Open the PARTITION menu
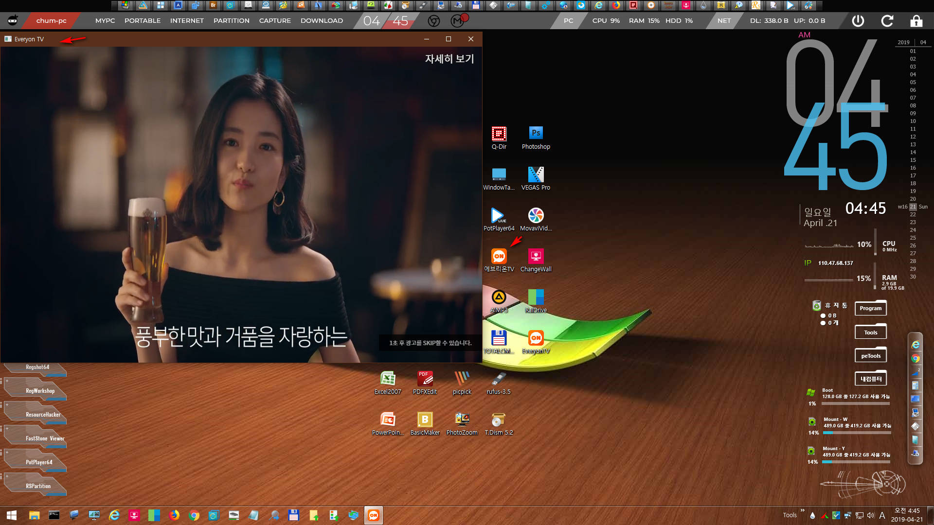The height and width of the screenshot is (525, 934). coord(232,21)
